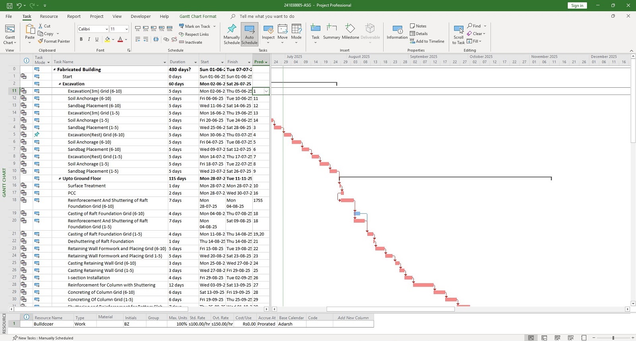Switch to the Resource tab

tap(49, 17)
